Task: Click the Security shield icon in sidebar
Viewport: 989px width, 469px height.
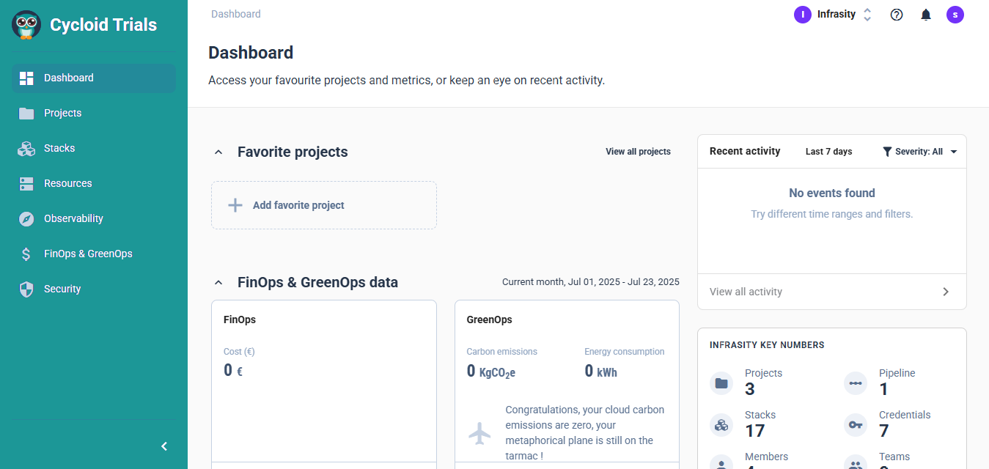Action: (26, 289)
